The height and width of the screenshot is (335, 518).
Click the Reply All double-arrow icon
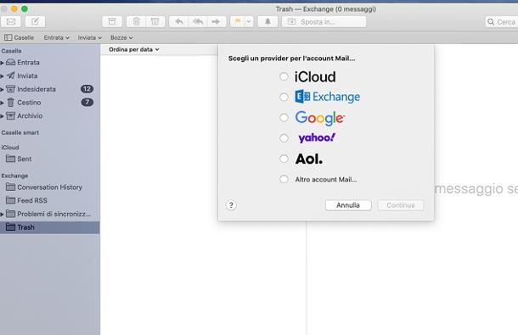click(x=198, y=22)
